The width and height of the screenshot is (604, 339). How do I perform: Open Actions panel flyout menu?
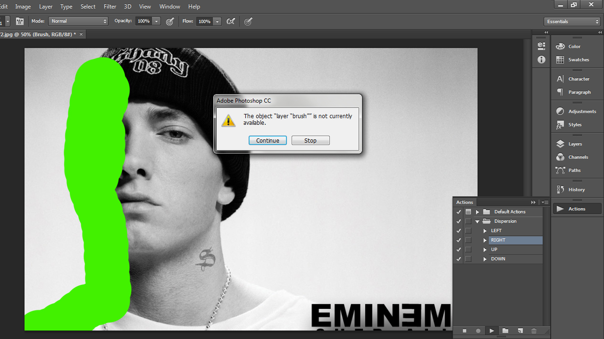tap(545, 202)
